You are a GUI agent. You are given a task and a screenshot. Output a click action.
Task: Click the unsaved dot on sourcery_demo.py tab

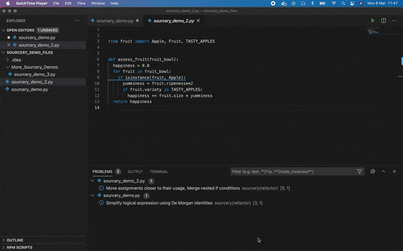(x=137, y=21)
